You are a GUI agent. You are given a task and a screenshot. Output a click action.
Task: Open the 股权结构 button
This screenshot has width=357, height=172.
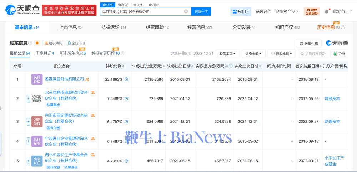53,43
